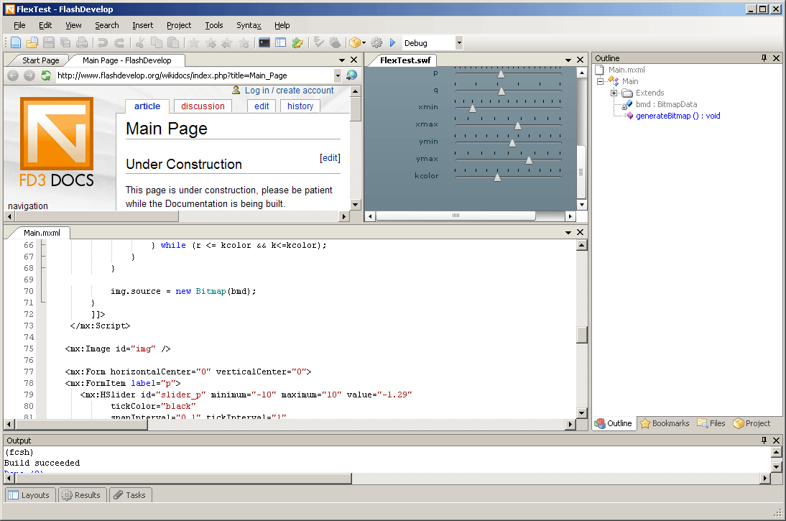Click the browser Back arrow button

pyautogui.click(x=13, y=75)
